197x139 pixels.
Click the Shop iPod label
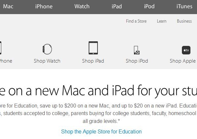(137, 61)
